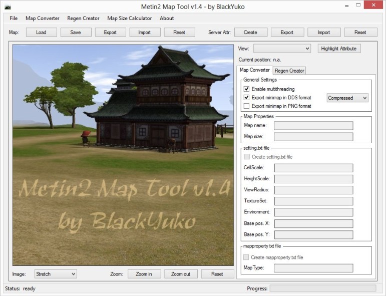
Task: Click the MapType field
Action: click(x=313, y=268)
